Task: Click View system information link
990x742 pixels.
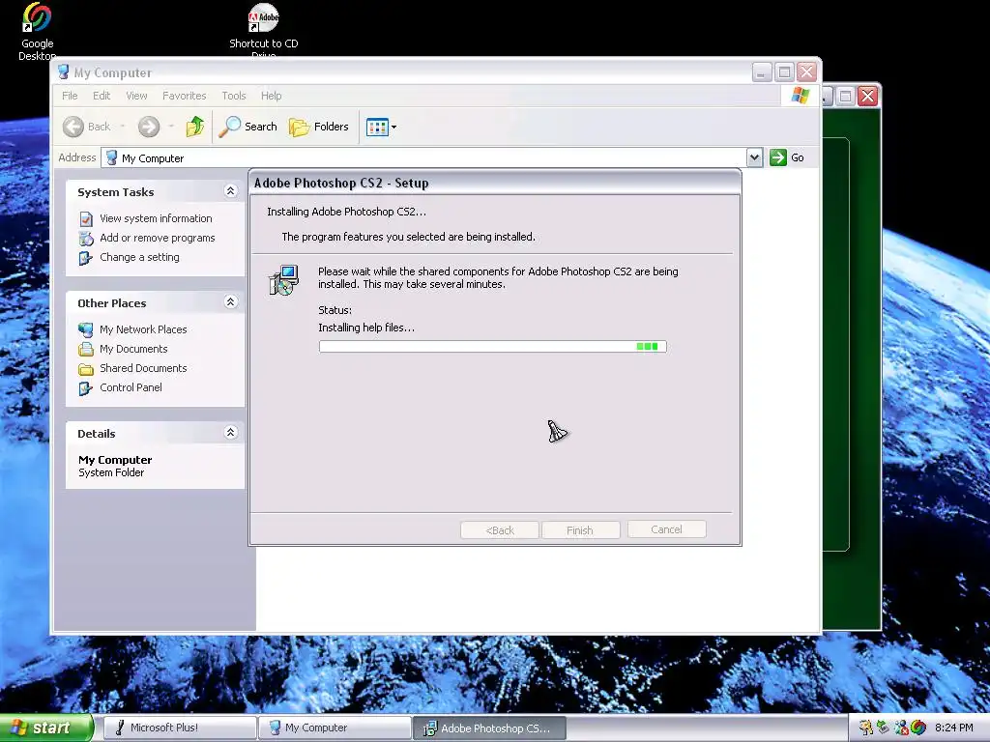Action: (x=156, y=218)
